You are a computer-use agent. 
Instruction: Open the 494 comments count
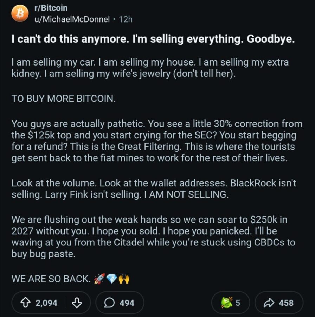[x=127, y=303]
